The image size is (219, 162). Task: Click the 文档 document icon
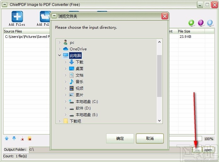[x=72, y=75]
